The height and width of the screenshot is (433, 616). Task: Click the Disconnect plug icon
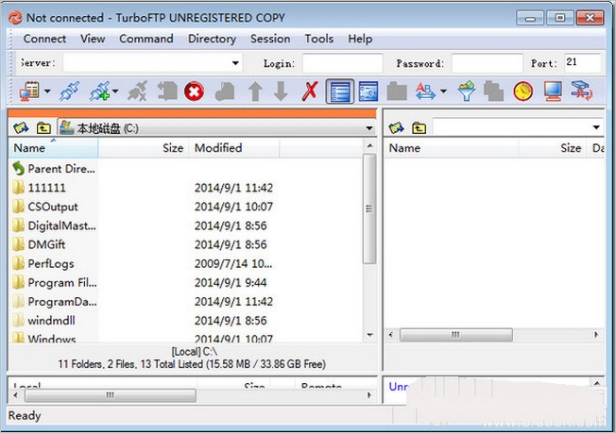click(x=138, y=92)
